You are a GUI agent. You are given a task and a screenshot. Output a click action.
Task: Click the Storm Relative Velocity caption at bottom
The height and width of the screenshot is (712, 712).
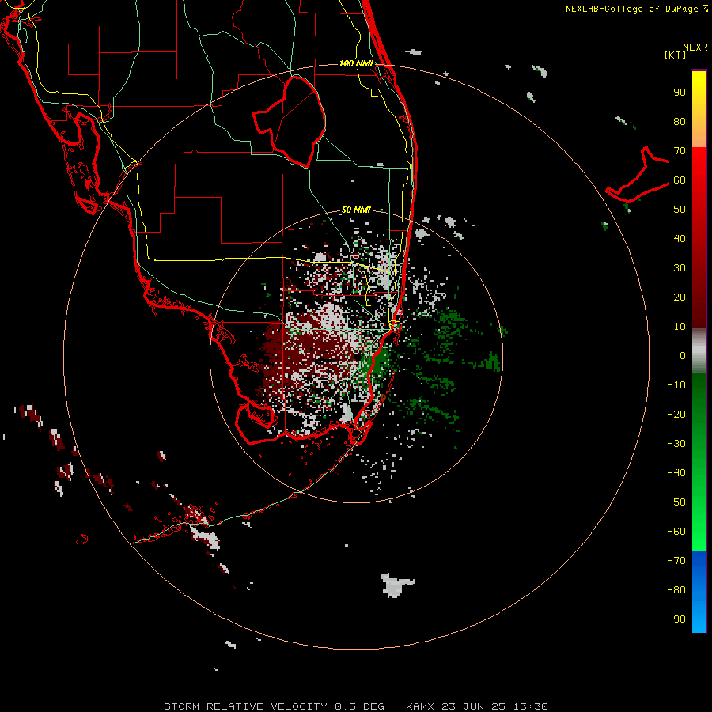point(355,706)
